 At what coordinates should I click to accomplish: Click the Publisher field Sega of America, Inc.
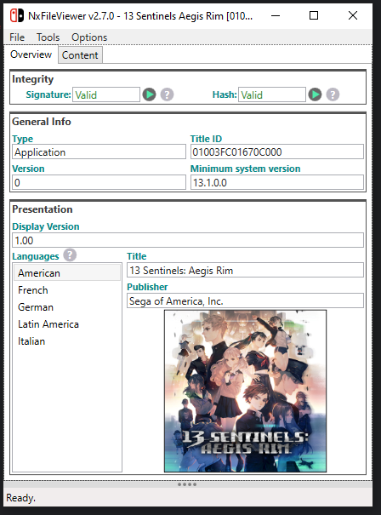pos(245,300)
